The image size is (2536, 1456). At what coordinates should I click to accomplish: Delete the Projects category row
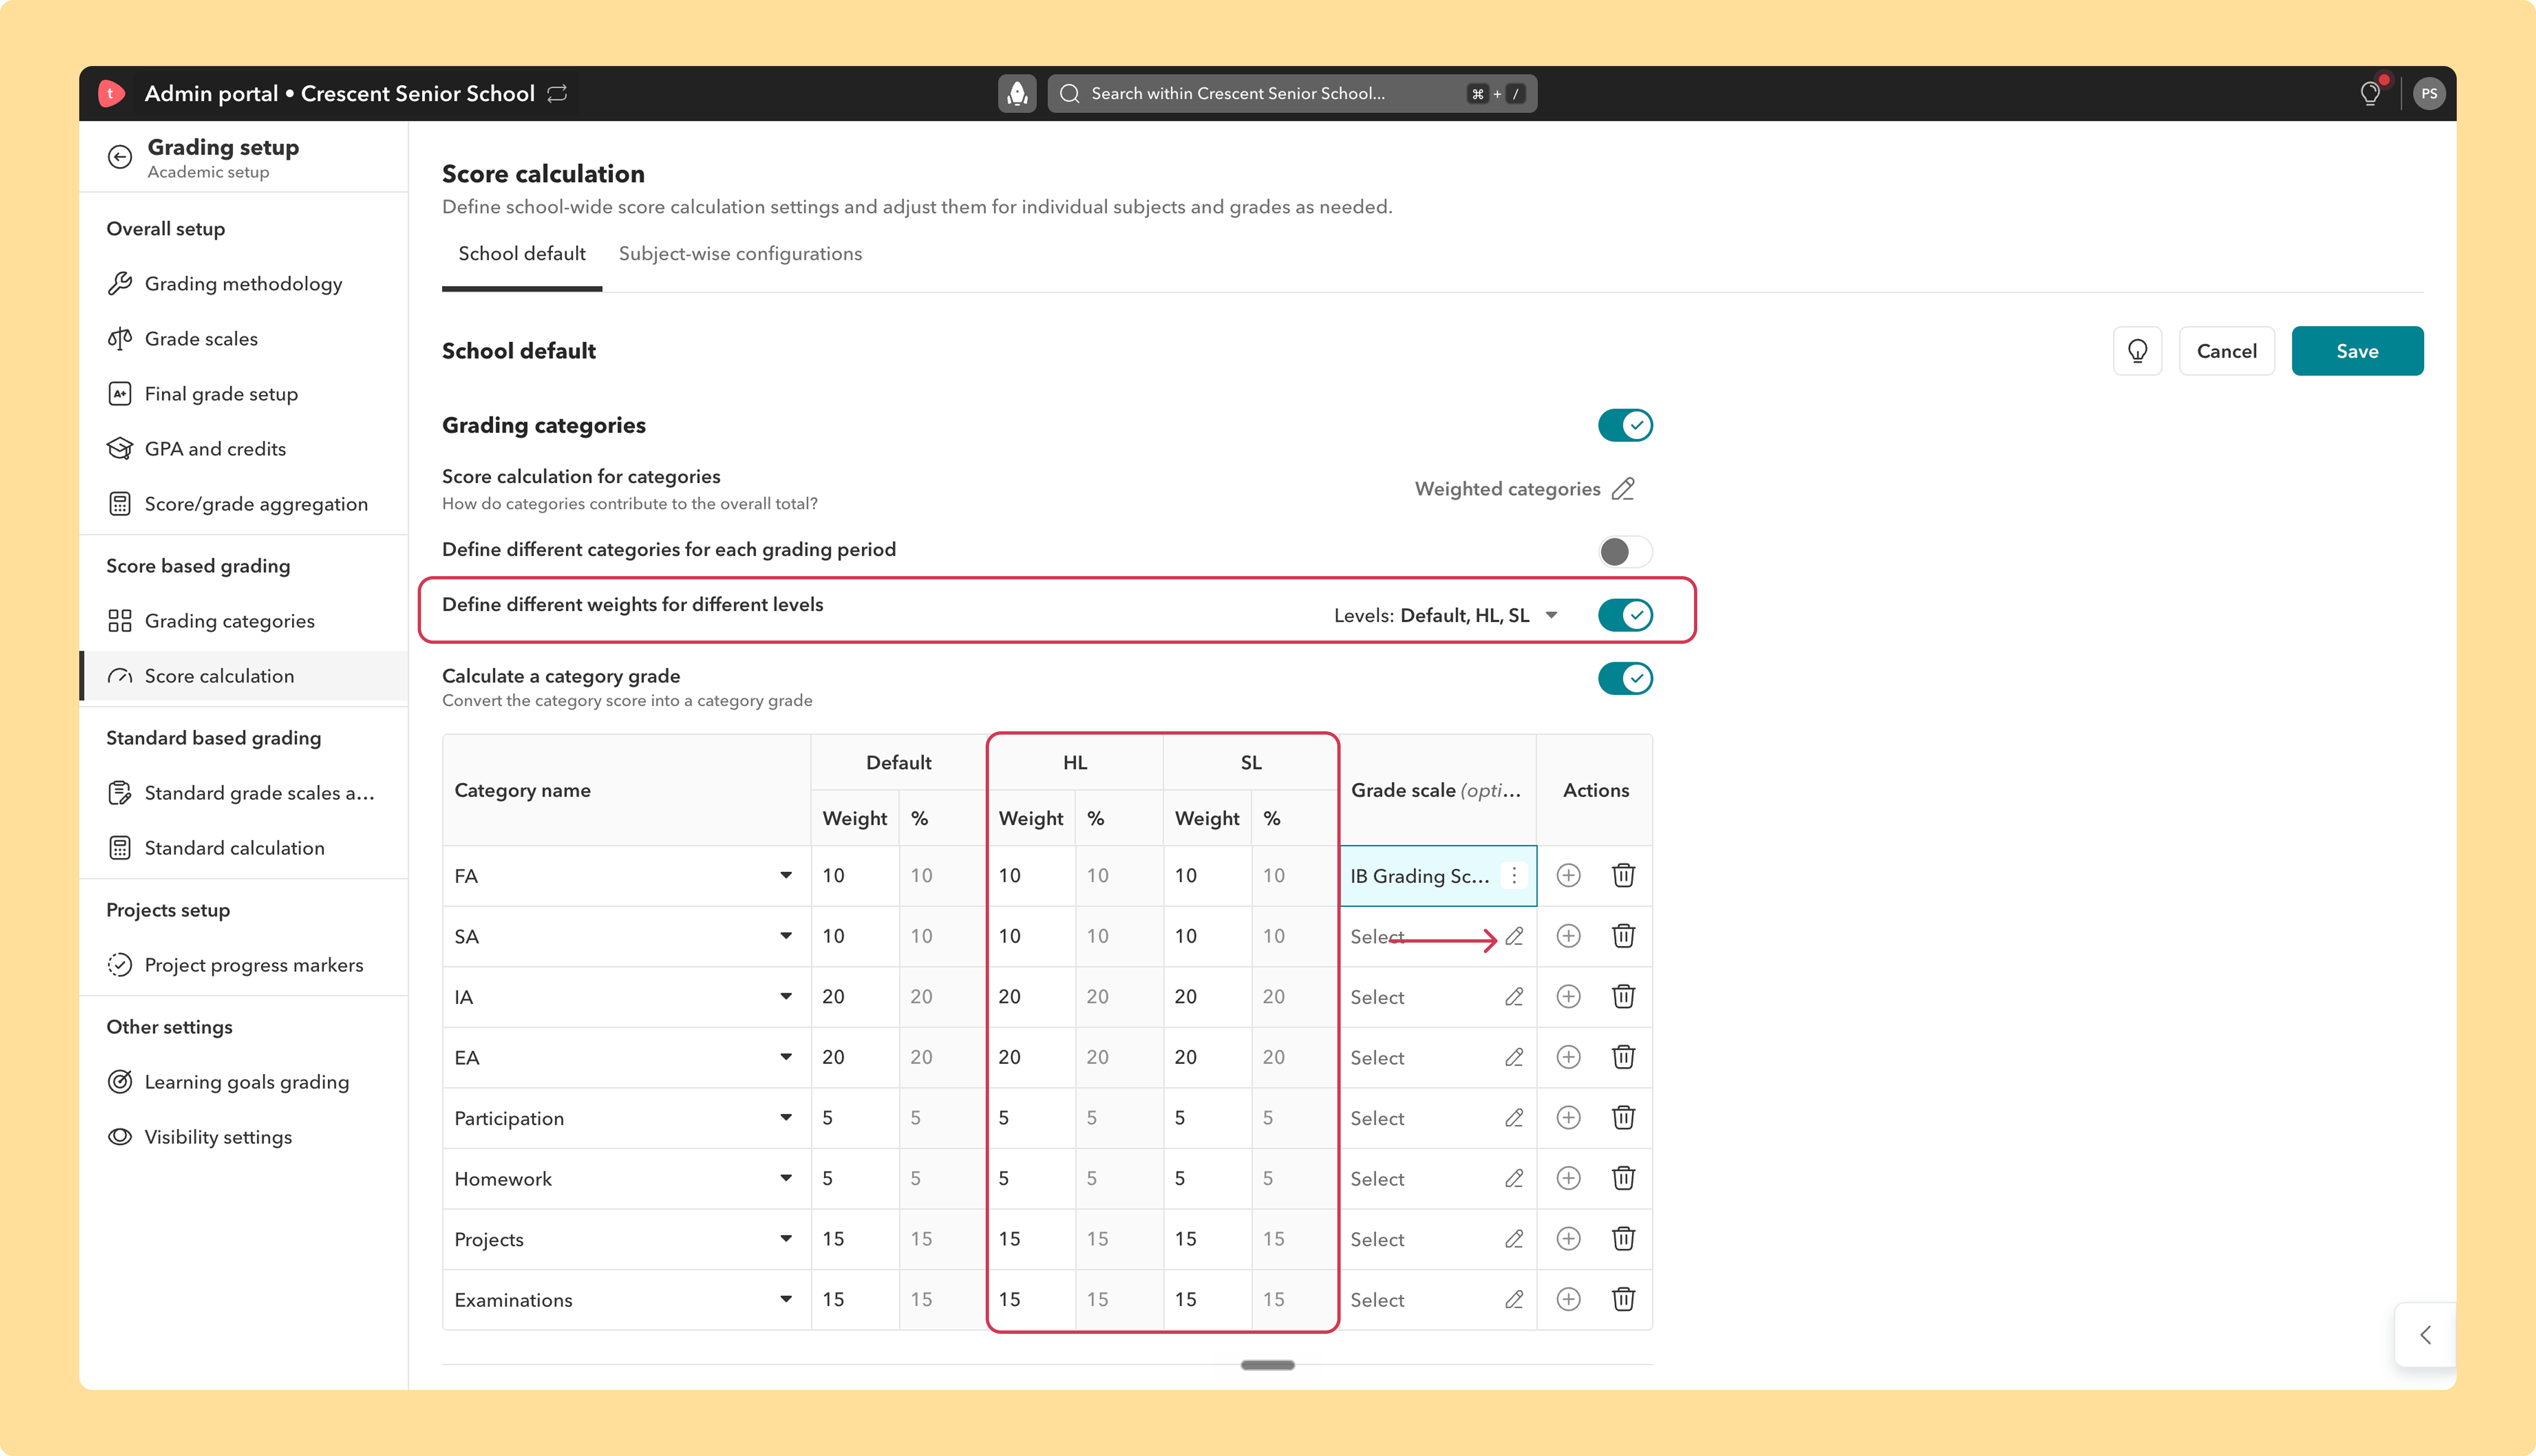[x=1623, y=1239]
